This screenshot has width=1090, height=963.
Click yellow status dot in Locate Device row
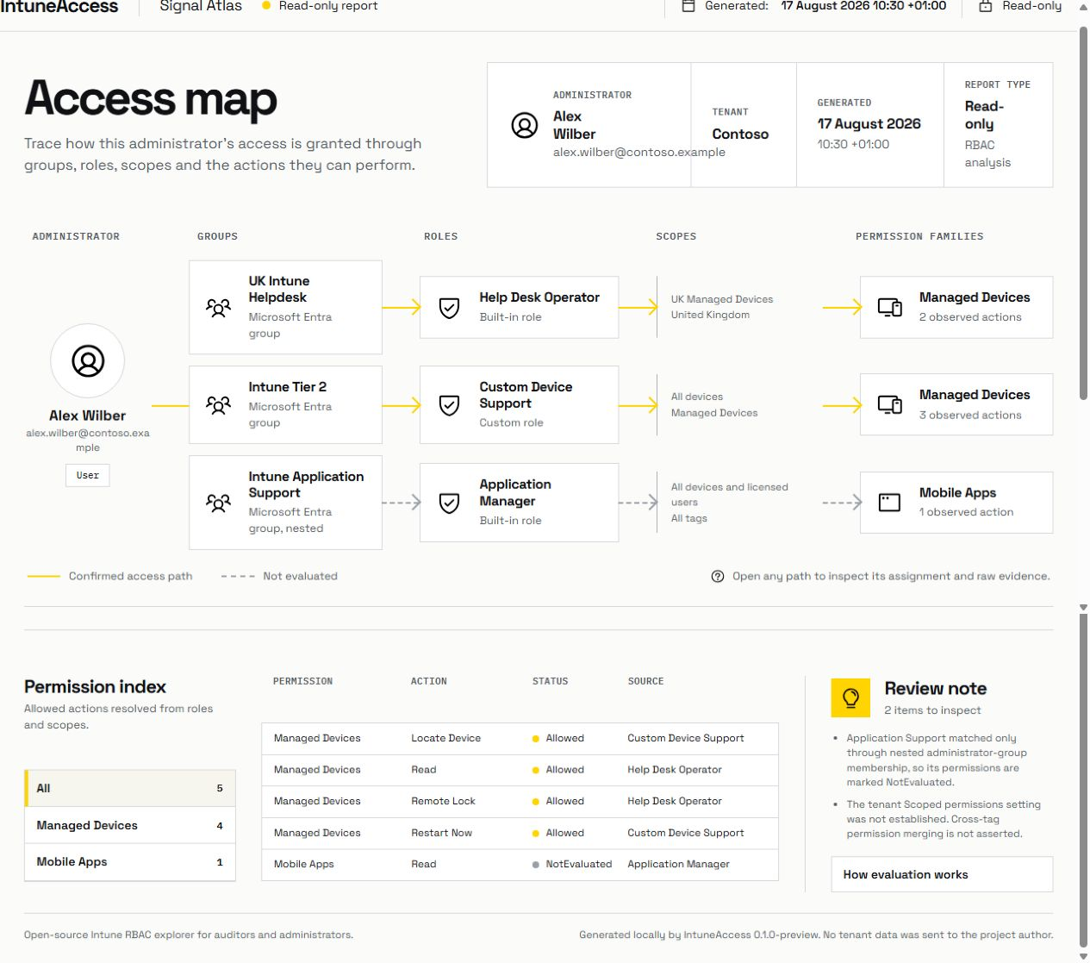pyautogui.click(x=536, y=739)
